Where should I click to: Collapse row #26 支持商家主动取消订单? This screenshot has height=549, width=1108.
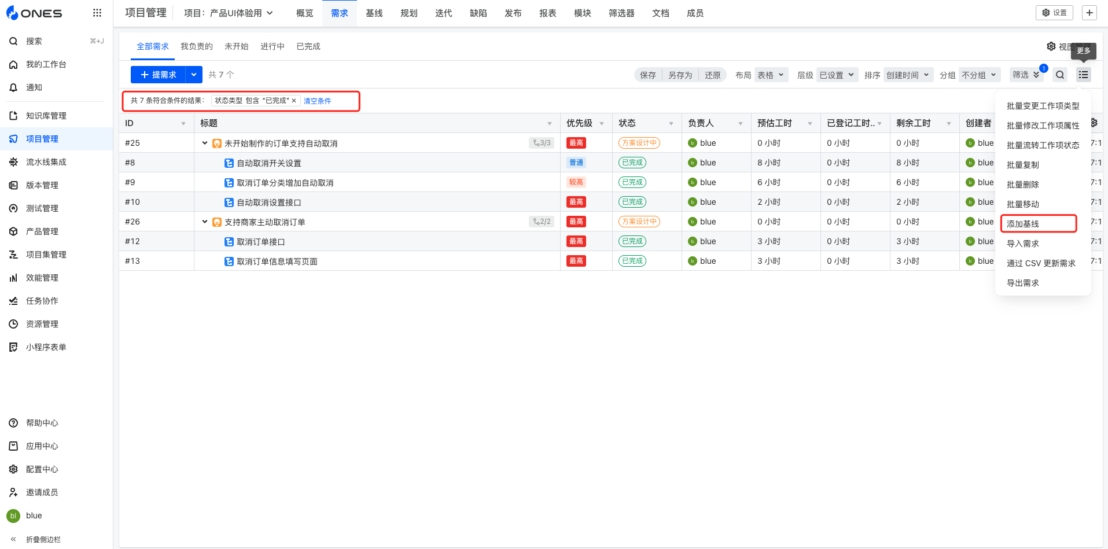(205, 222)
